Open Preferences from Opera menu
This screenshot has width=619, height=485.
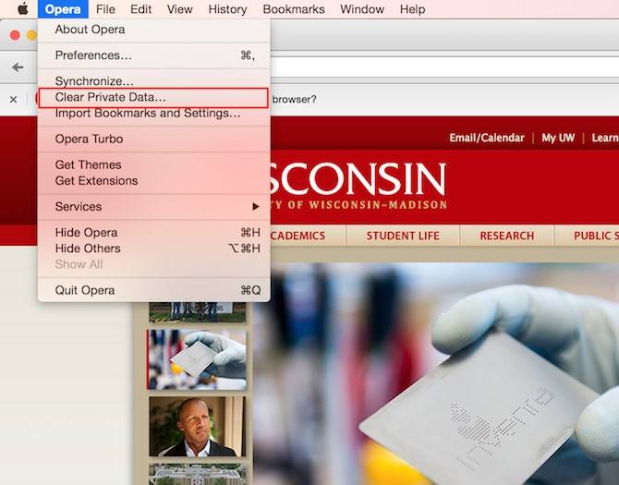pos(154,55)
